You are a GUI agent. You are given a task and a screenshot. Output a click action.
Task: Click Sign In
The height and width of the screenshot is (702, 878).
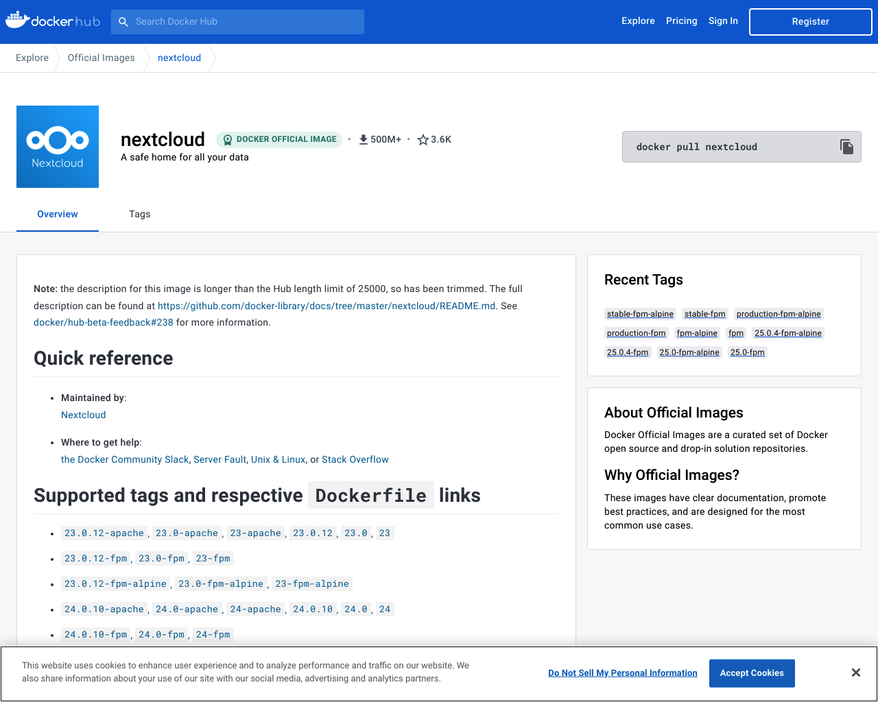tap(723, 21)
